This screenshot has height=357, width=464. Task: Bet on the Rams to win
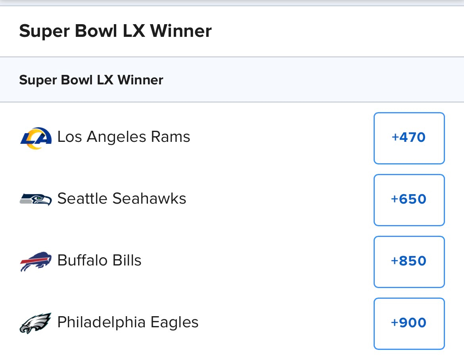409,138
